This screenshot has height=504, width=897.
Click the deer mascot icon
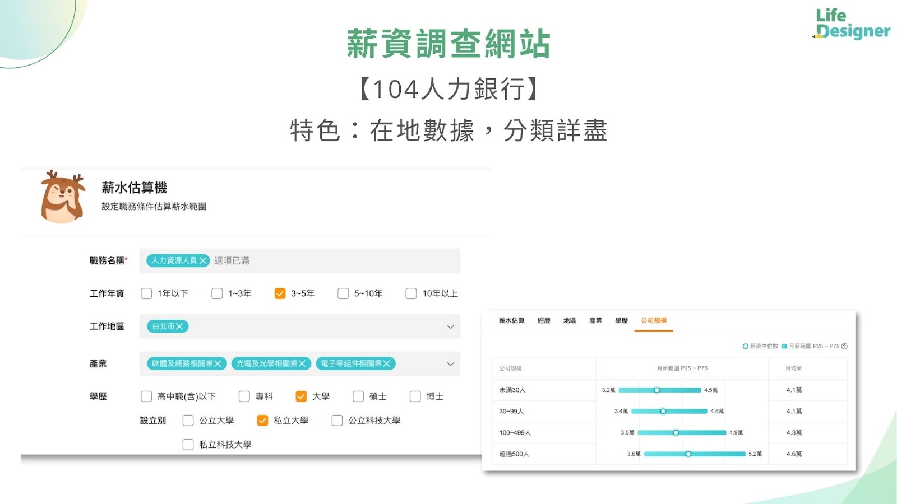pyautogui.click(x=63, y=197)
